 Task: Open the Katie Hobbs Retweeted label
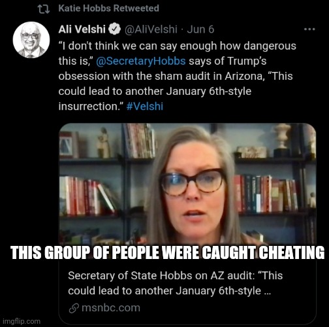[x=108, y=9]
